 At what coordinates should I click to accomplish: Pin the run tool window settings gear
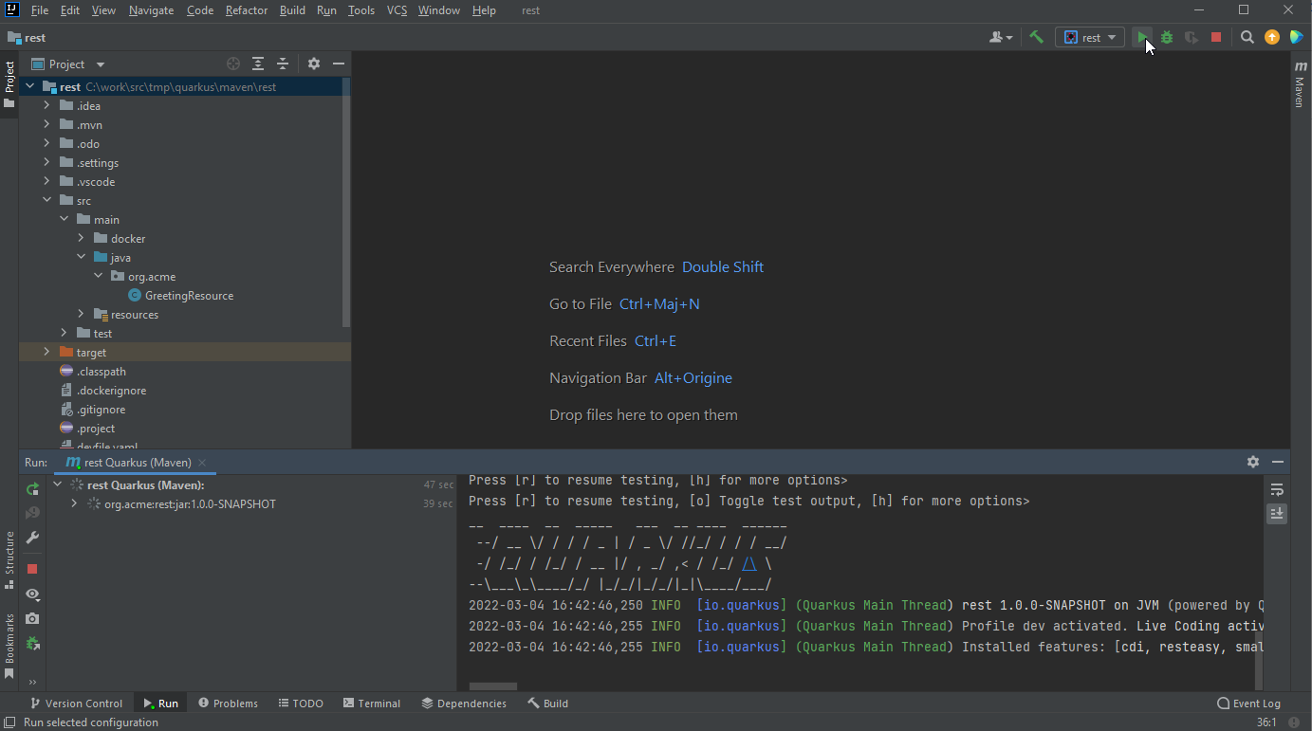1253,462
